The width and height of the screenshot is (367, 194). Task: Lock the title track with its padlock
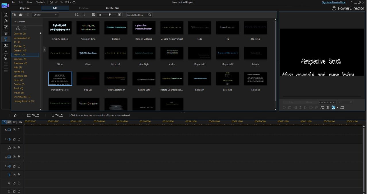(x=19, y=175)
